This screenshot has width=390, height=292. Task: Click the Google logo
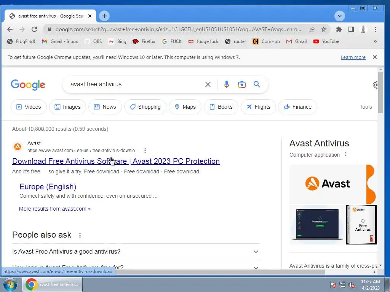point(28,85)
